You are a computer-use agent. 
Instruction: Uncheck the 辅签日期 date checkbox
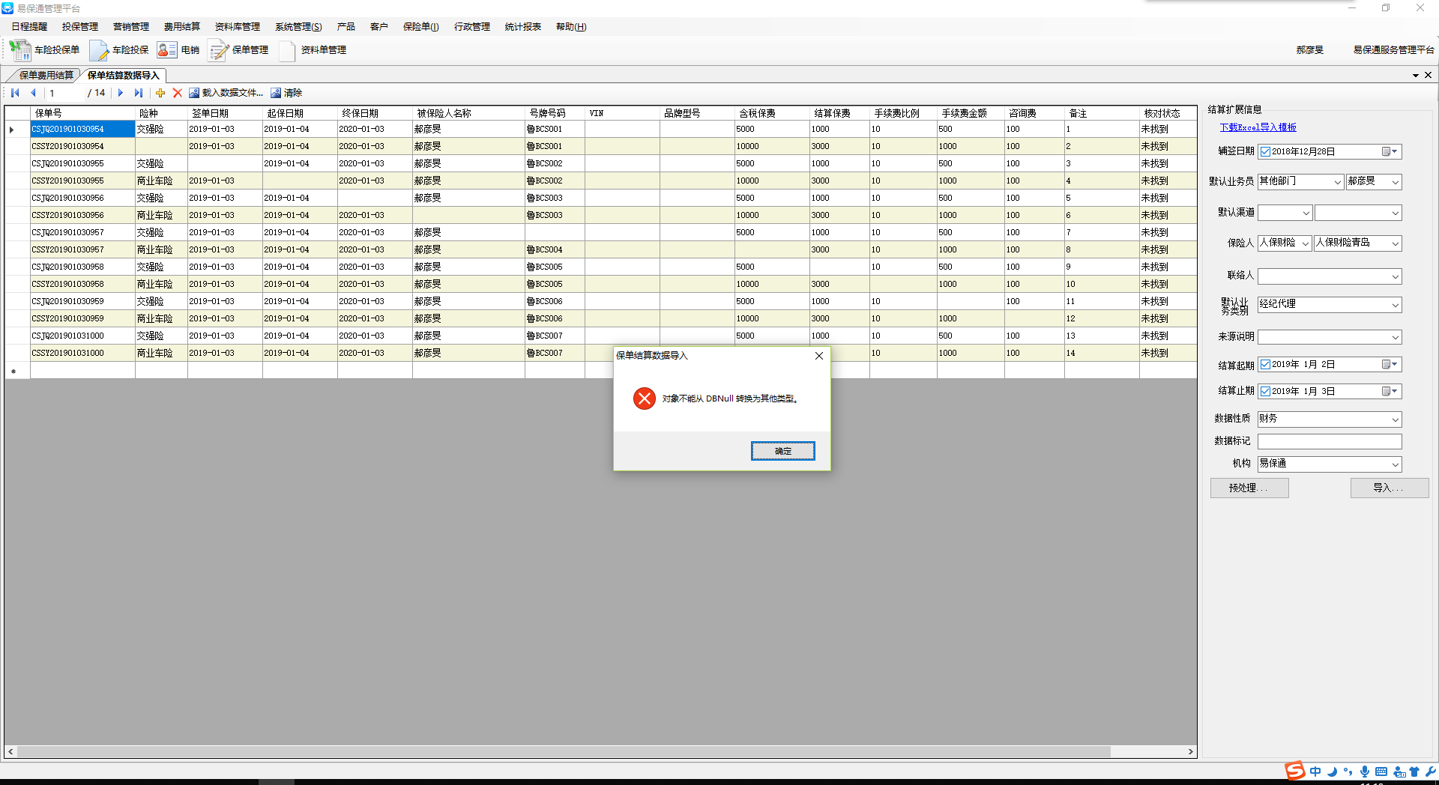[x=1266, y=152]
